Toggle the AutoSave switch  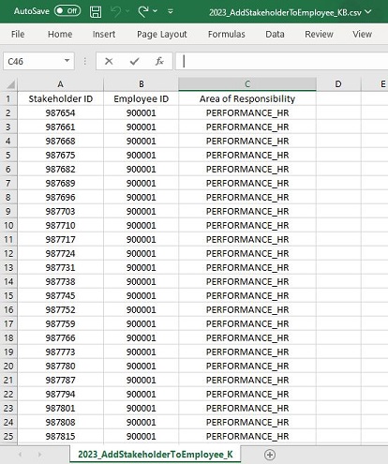pyautogui.click(x=67, y=11)
